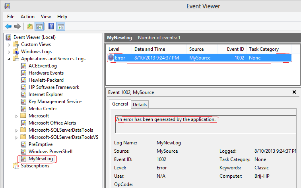Click the PreEmptive log icon
The width and height of the screenshot is (301, 188).
tap(23, 144)
